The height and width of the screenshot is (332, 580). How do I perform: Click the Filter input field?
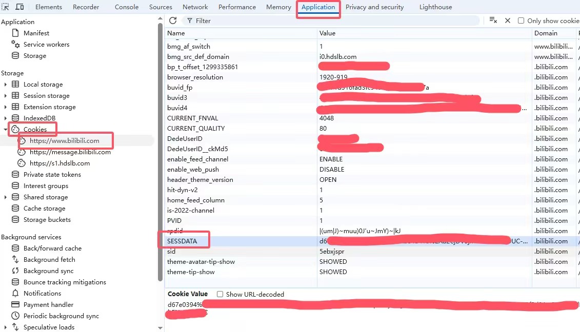click(333, 20)
